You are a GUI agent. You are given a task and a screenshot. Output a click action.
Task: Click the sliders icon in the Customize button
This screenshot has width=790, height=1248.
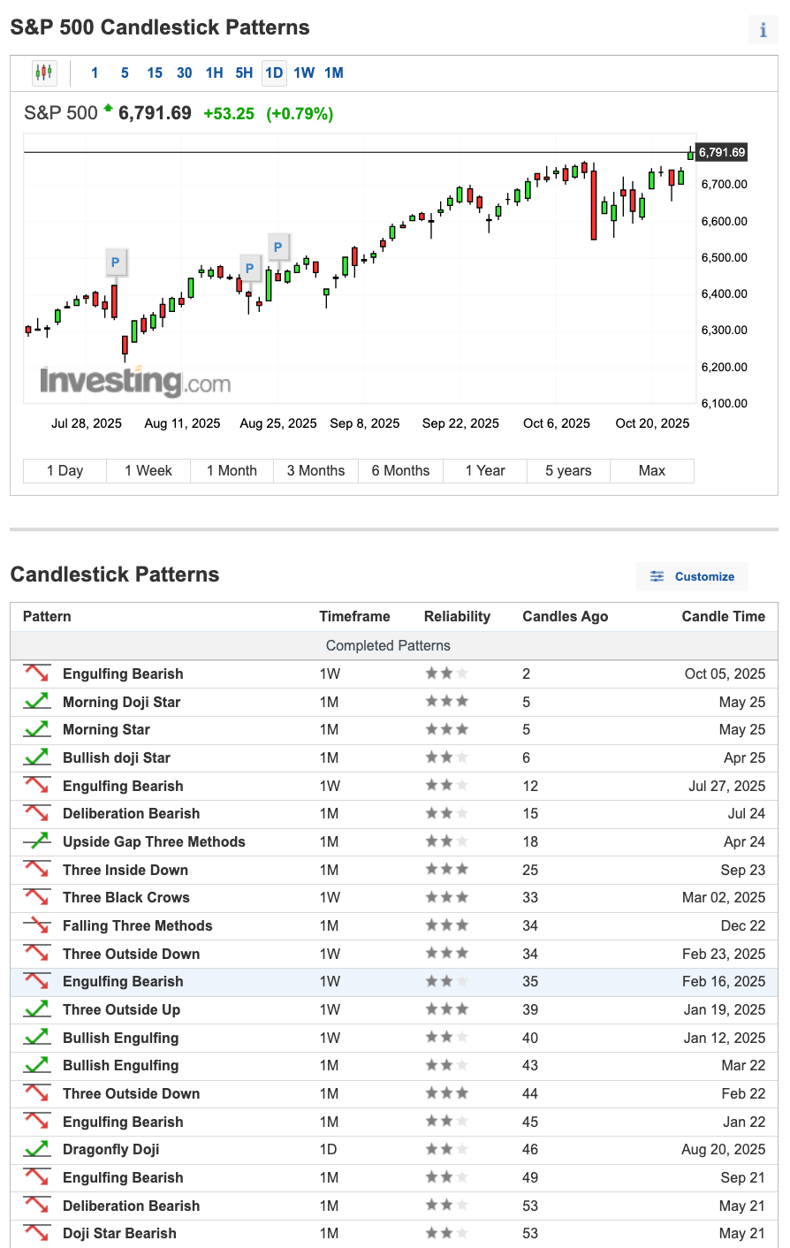point(657,576)
